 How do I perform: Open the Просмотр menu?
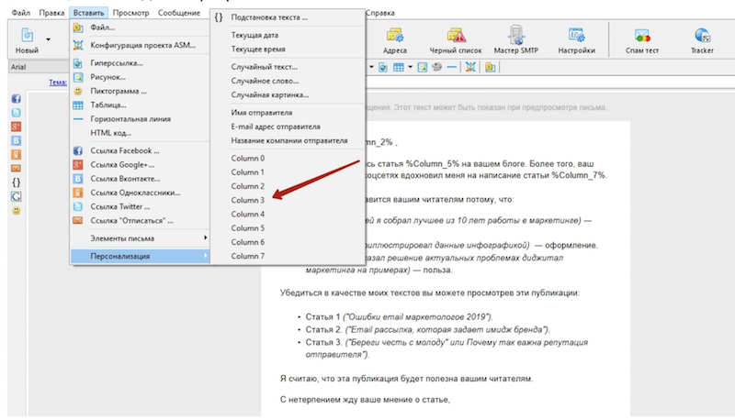click(130, 13)
